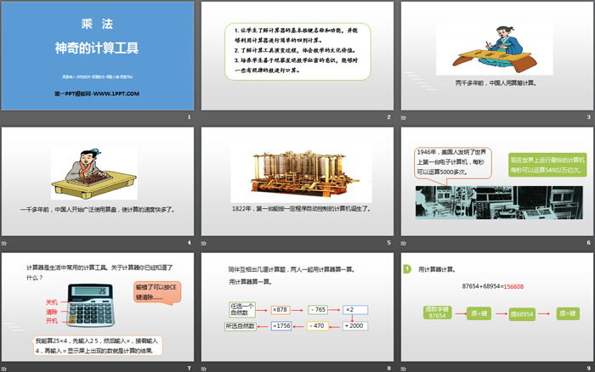Select the blue title slide 神奇的计算工具
595x372 pixels.
click(98, 56)
